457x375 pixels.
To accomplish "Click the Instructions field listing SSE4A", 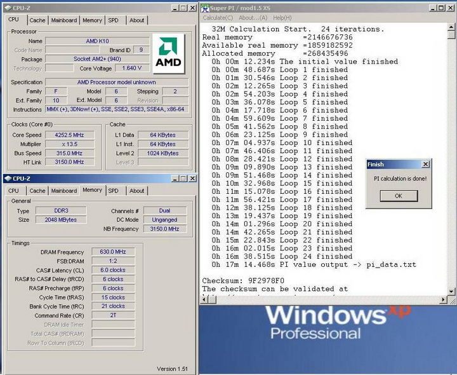I will tap(117, 109).
